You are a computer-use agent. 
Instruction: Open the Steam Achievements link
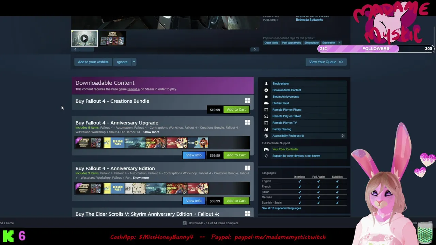click(285, 97)
